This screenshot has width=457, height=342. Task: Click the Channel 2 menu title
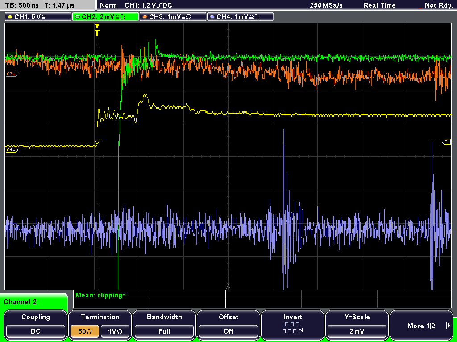coord(20,302)
